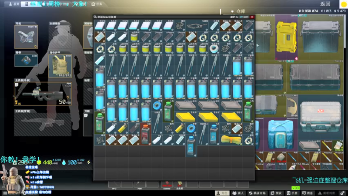348x196 pixels.
Task: Select the white medical case in stash
Action: coord(321,117)
